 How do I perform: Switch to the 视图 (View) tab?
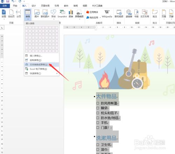(85, 6)
